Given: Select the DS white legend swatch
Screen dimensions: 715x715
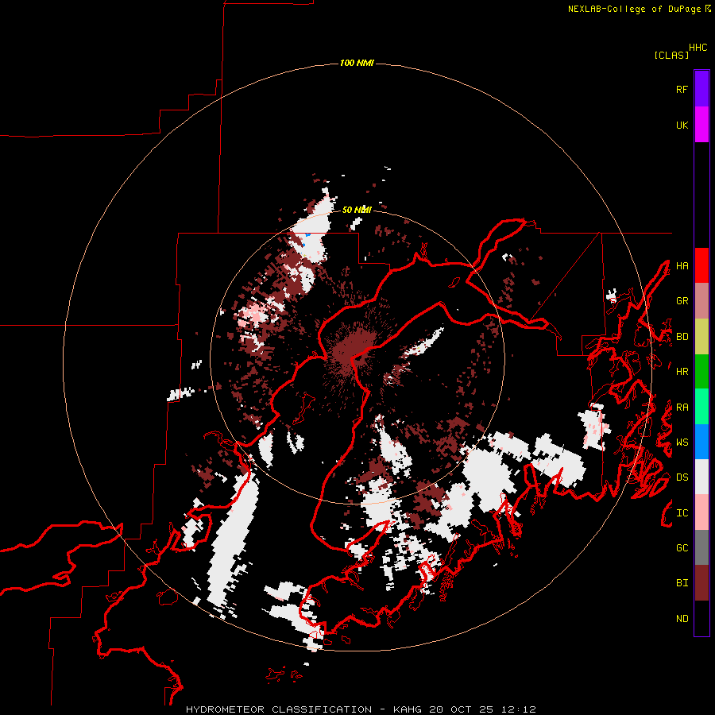Looking at the screenshot, I should point(701,477).
